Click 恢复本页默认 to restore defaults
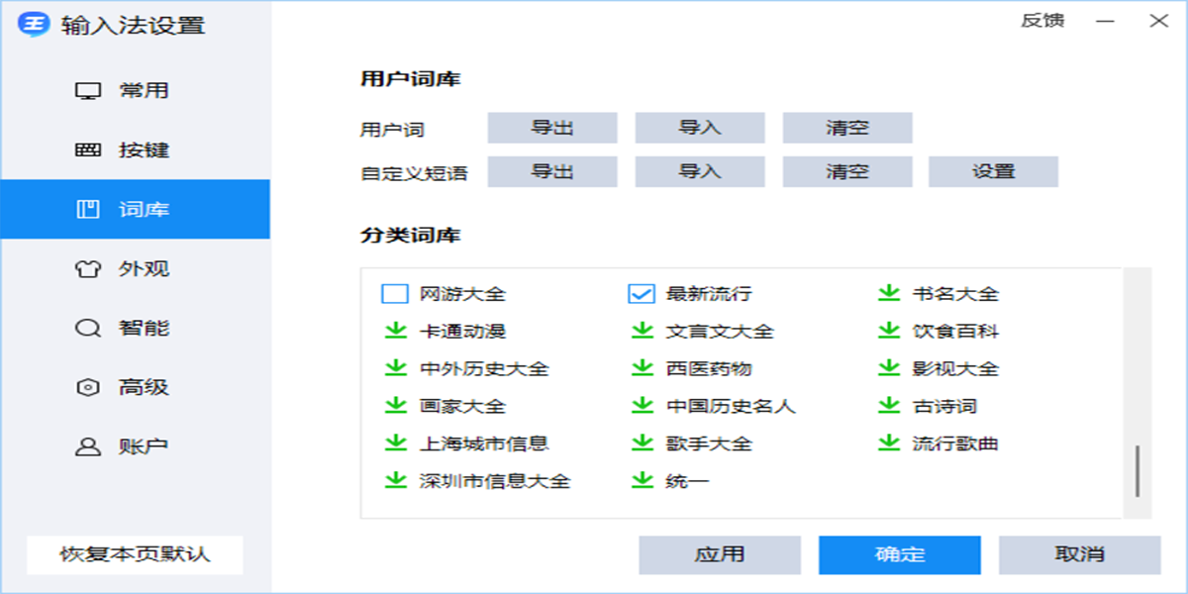 tap(136, 554)
